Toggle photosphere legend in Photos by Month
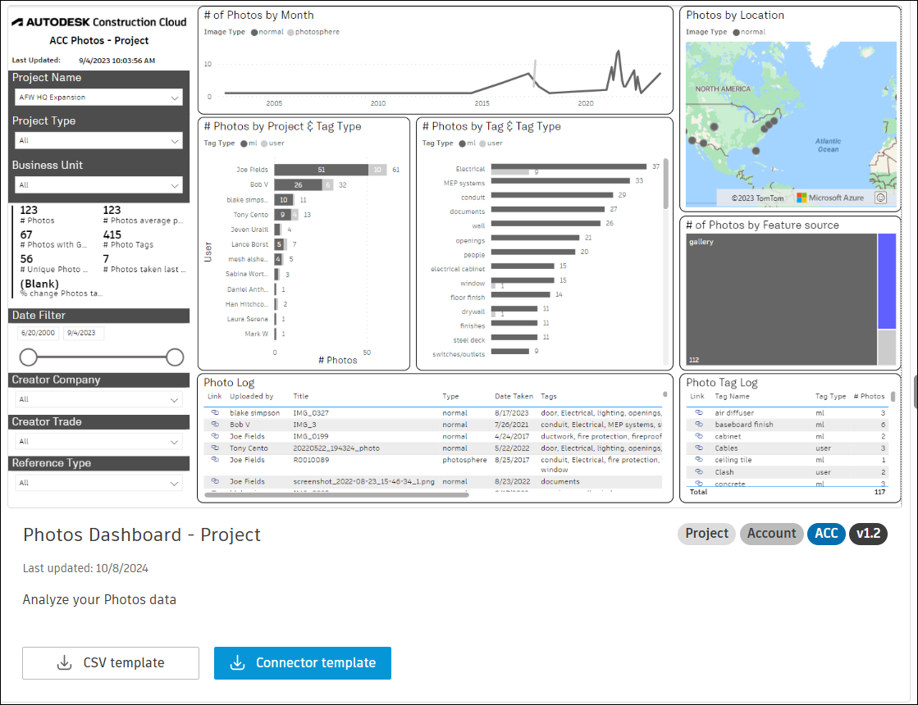 (x=313, y=32)
